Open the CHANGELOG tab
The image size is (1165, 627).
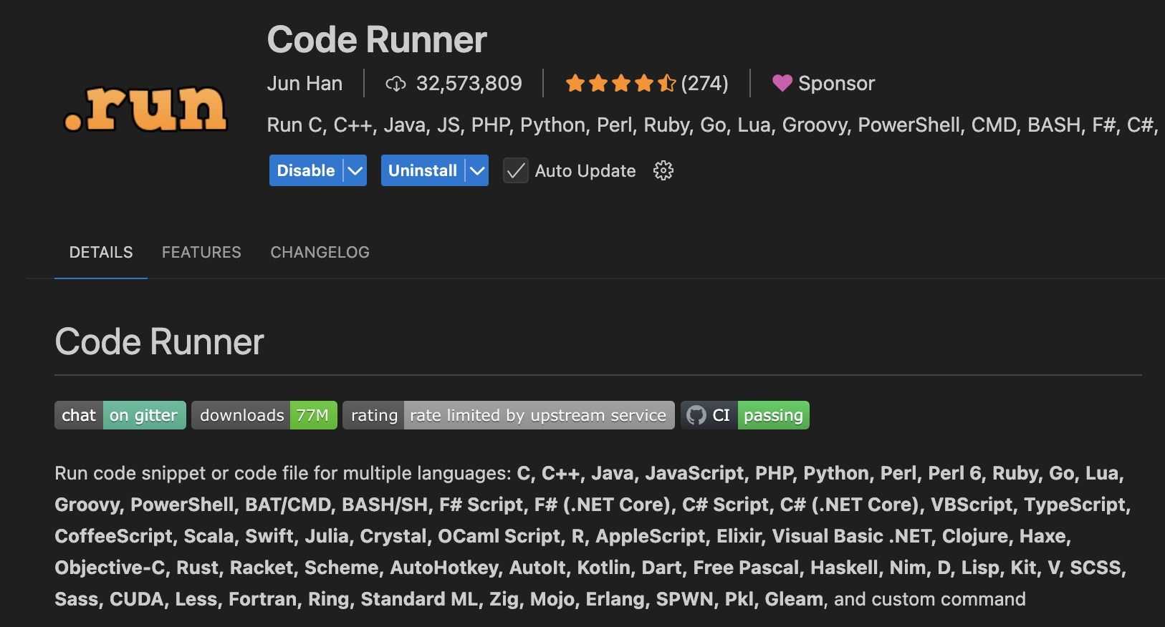click(320, 252)
